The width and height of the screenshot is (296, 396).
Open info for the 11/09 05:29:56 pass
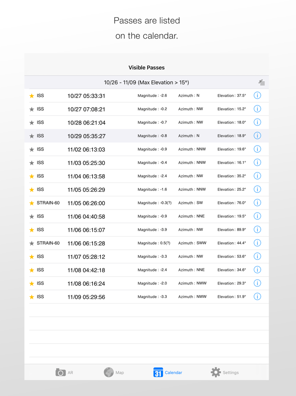[257, 296]
